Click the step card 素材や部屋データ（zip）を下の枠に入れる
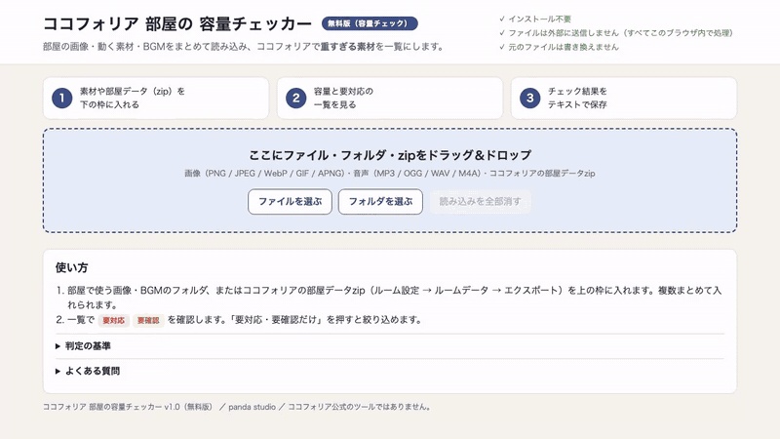The height and width of the screenshot is (439, 780). (x=156, y=99)
